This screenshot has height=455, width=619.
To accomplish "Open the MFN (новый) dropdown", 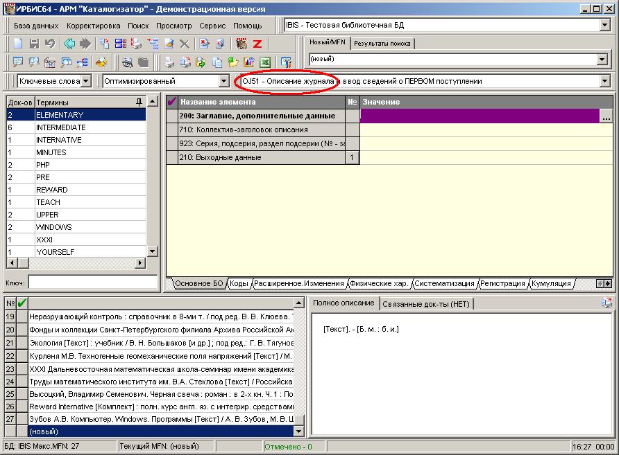I will click(602, 59).
